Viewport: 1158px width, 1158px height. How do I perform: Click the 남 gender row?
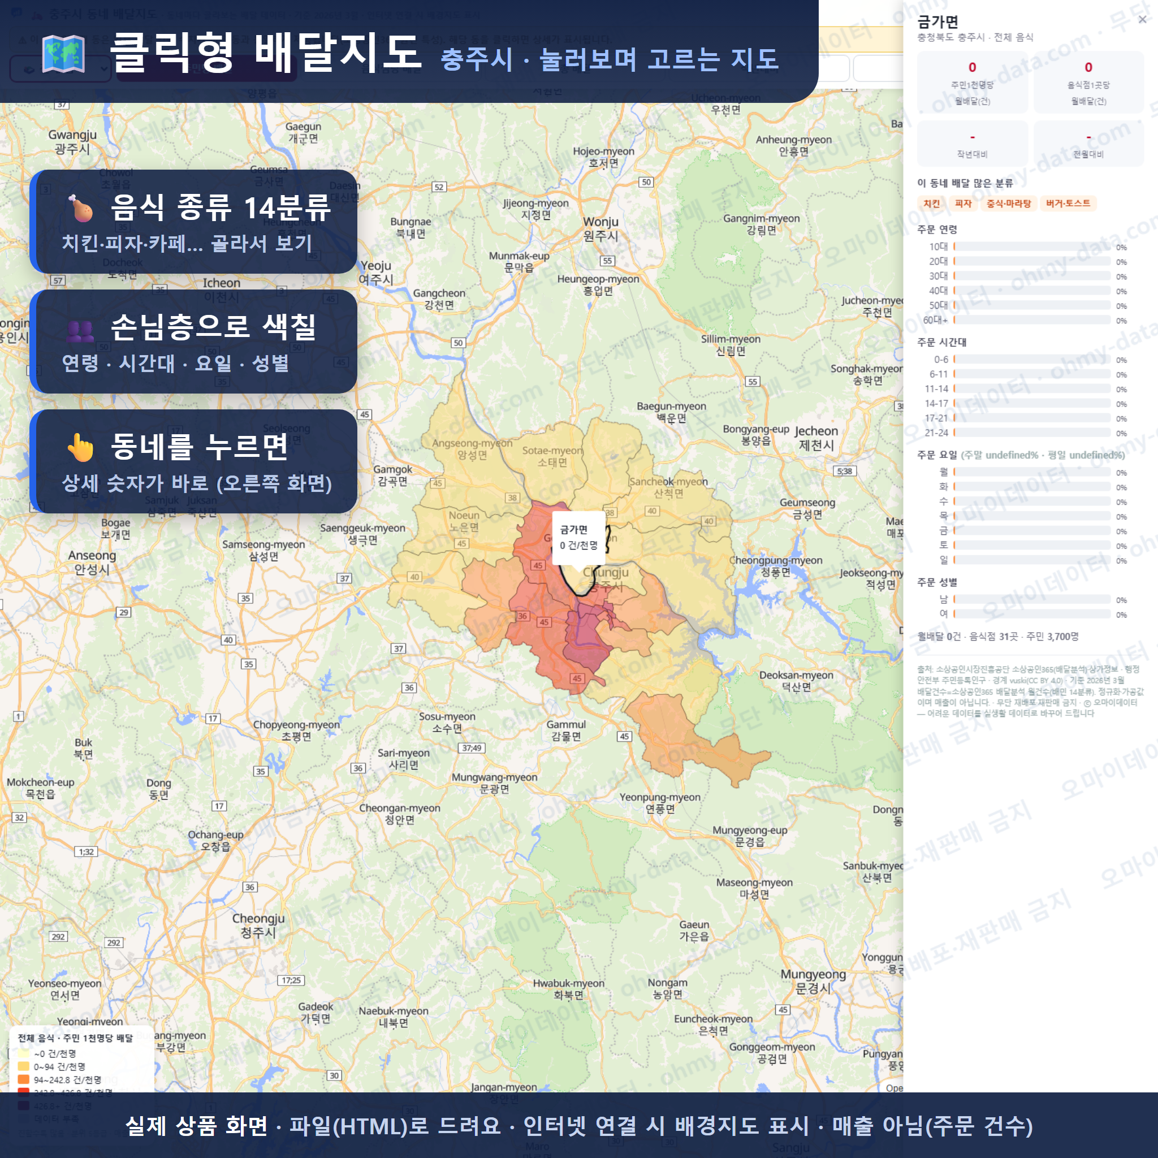(x=1032, y=599)
